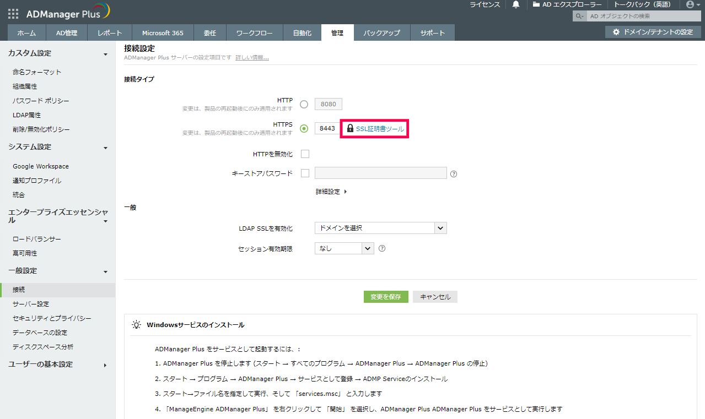705x419 pixels.
Task: Open AD エクスプローラー
Action: tap(567, 4)
